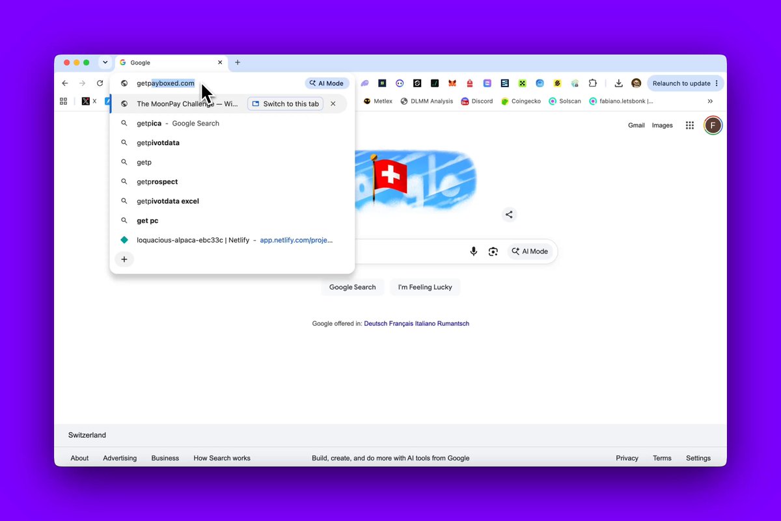Open the Google apps grid
The width and height of the screenshot is (781, 521).
[690, 126]
